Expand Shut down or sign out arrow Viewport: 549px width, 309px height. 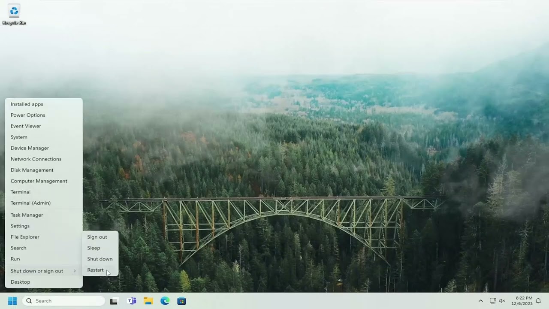[x=75, y=271]
